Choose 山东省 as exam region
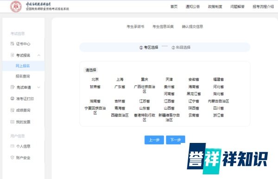Image resolution: width=278 pixels, height=179 pixels. pyautogui.click(x=145, y=108)
